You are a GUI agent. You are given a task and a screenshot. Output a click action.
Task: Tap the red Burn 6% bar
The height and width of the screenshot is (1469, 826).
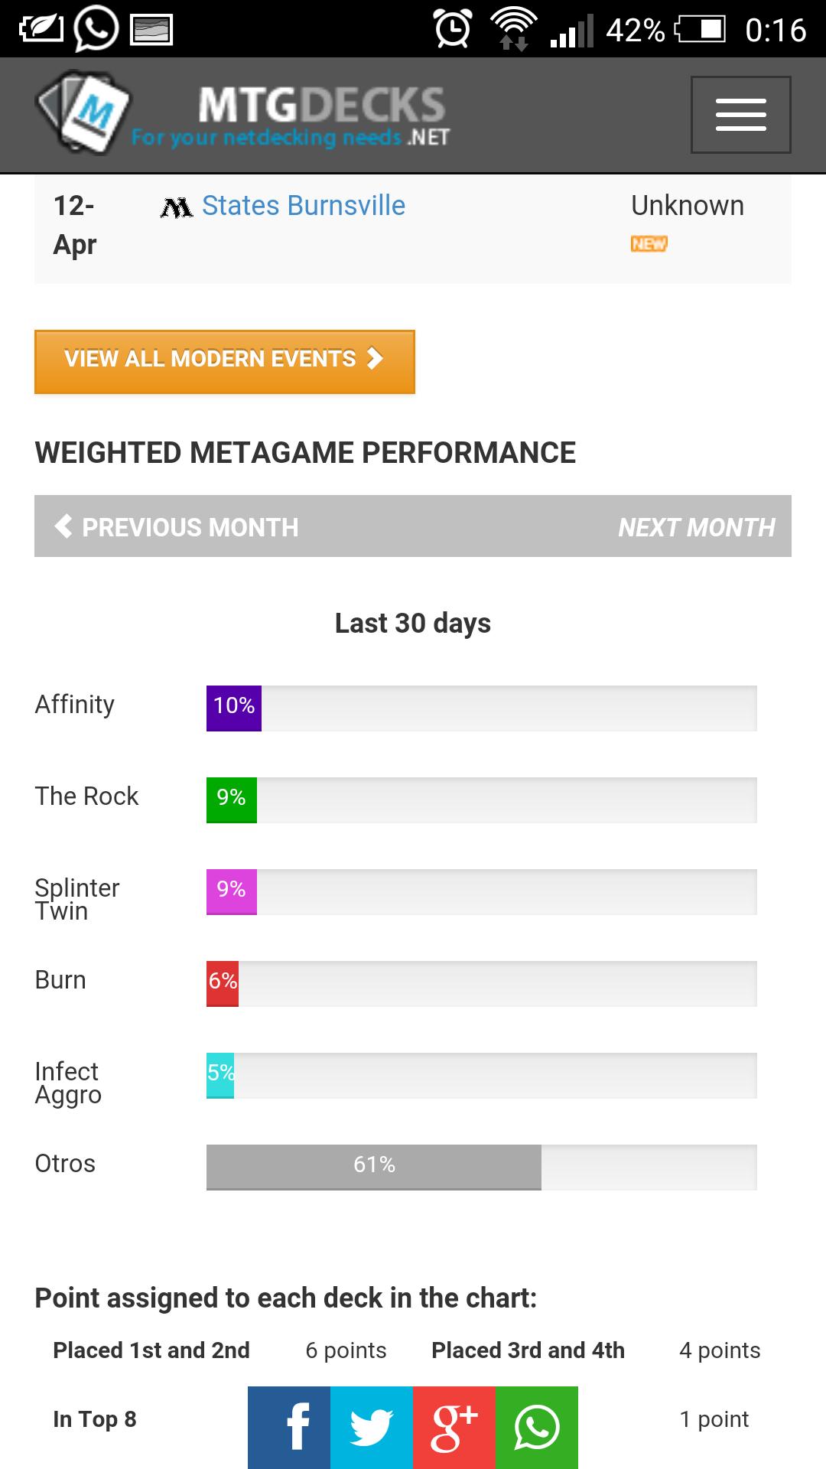(x=223, y=983)
